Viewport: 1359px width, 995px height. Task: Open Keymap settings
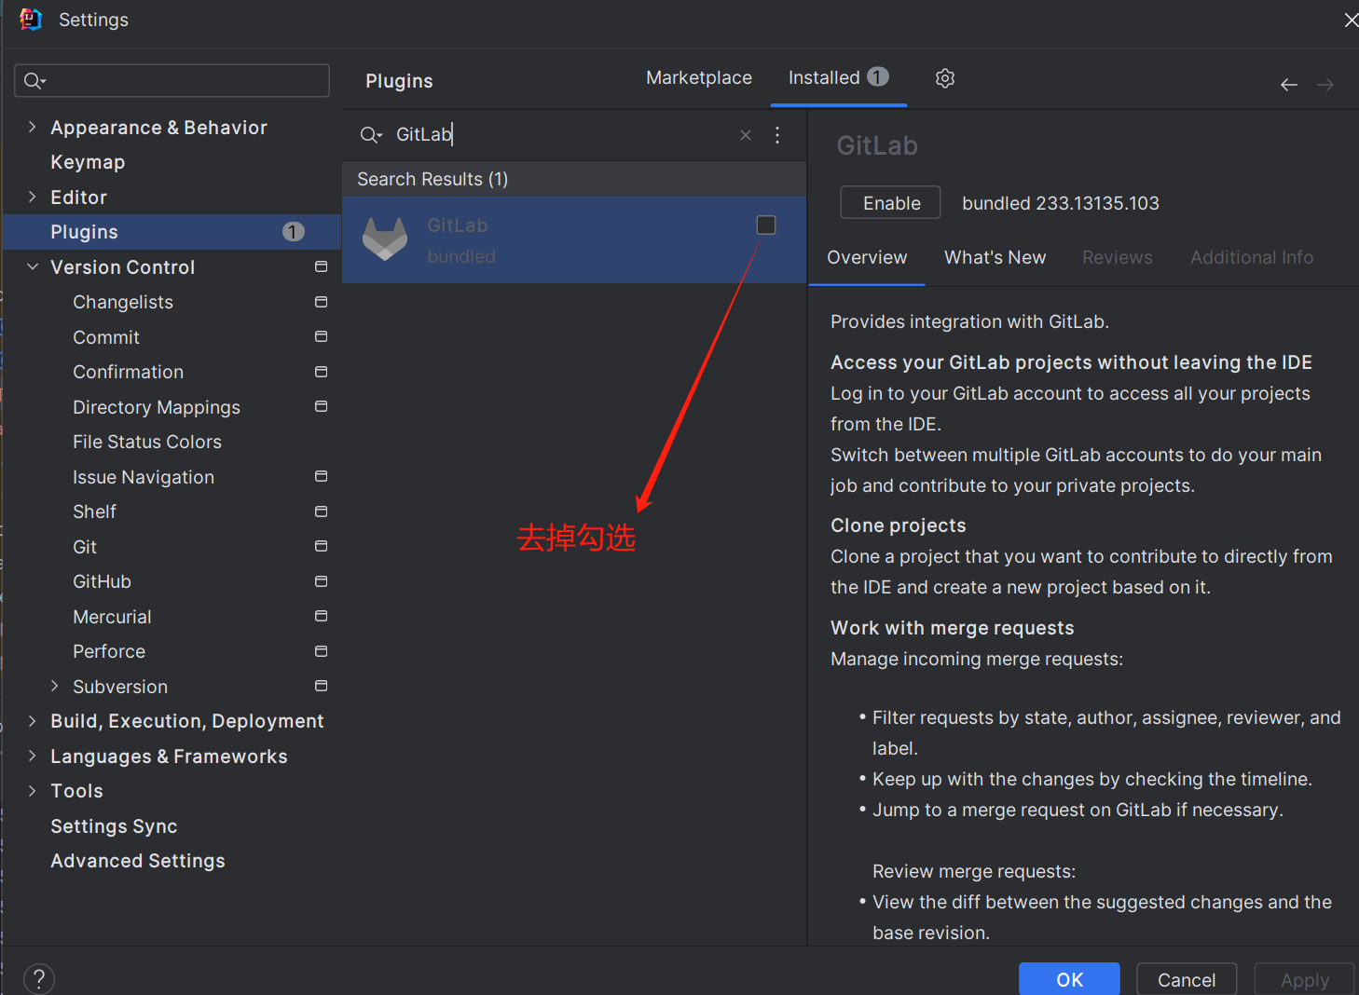tap(88, 162)
